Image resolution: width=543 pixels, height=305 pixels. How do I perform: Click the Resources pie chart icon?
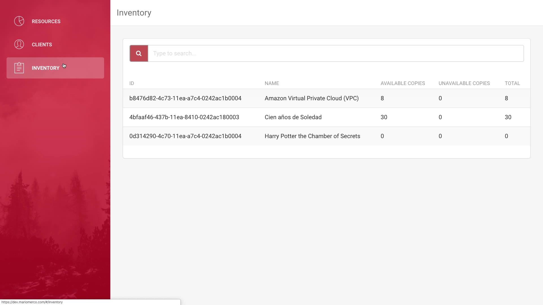pos(19,21)
